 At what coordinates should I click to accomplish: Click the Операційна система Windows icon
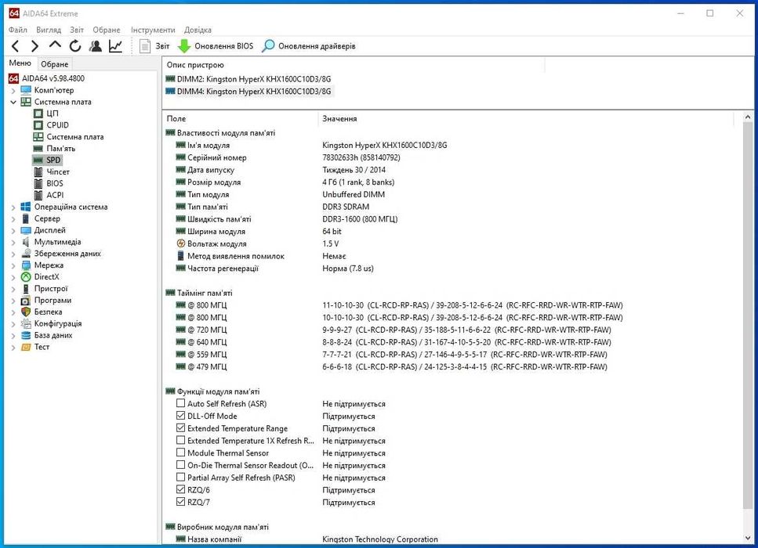(x=26, y=207)
